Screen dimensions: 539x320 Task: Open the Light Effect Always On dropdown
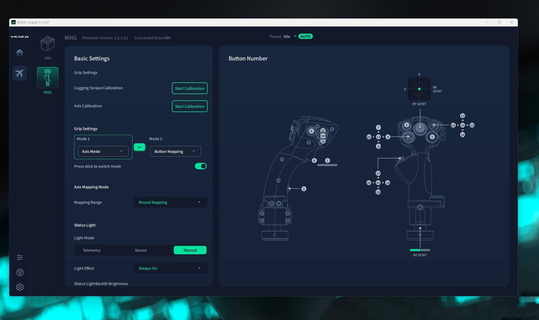pos(170,268)
